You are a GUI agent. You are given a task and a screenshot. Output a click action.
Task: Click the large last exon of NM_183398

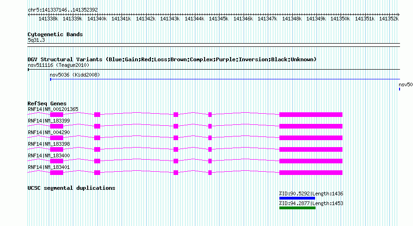pos(311,149)
